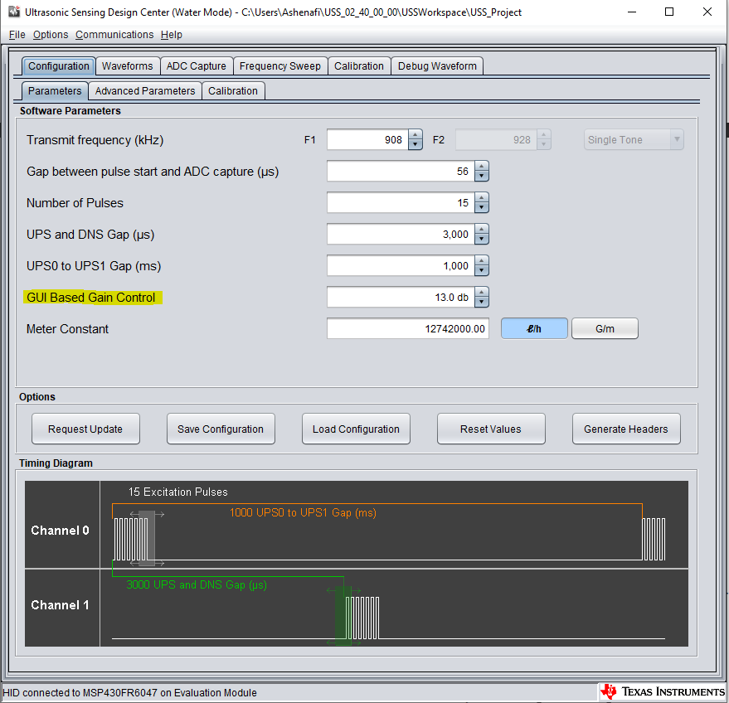Decrease Number of Pulses
The width and height of the screenshot is (729, 703).
[x=482, y=208]
